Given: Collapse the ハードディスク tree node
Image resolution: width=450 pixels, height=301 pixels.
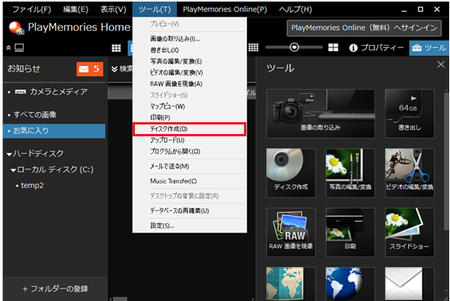Looking at the screenshot, I should point(9,154).
